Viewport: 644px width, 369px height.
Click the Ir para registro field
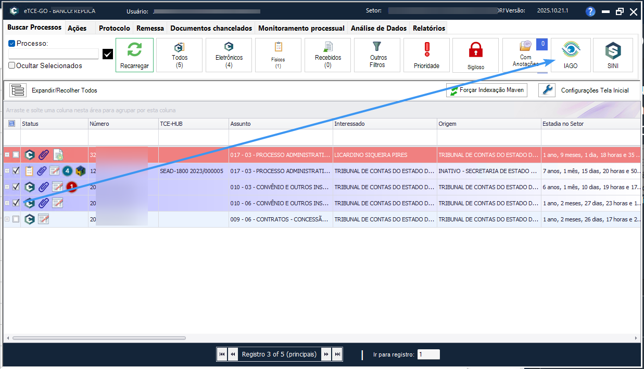[x=428, y=354]
